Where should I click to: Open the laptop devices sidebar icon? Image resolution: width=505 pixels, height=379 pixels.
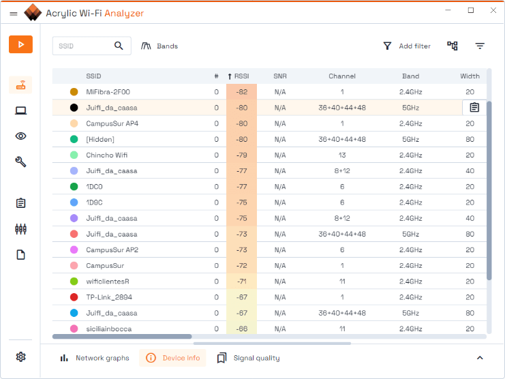[x=20, y=111]
